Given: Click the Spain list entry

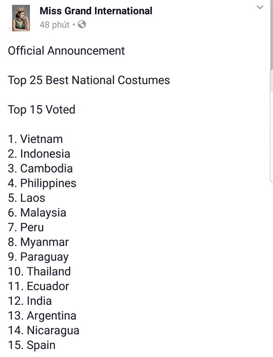Looking at the screenshot, I should (31, 345).
